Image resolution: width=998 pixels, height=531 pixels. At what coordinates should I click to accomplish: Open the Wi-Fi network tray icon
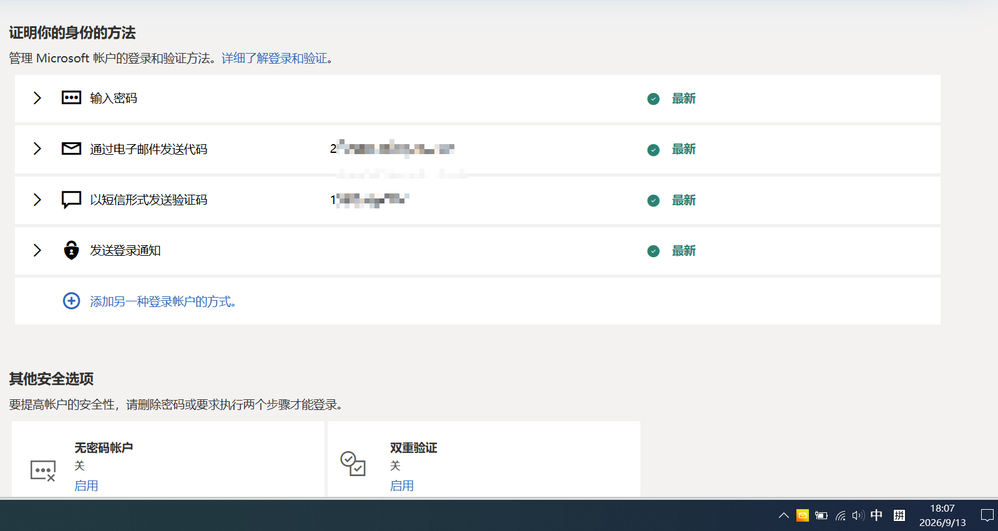click(x=841, y=515)
